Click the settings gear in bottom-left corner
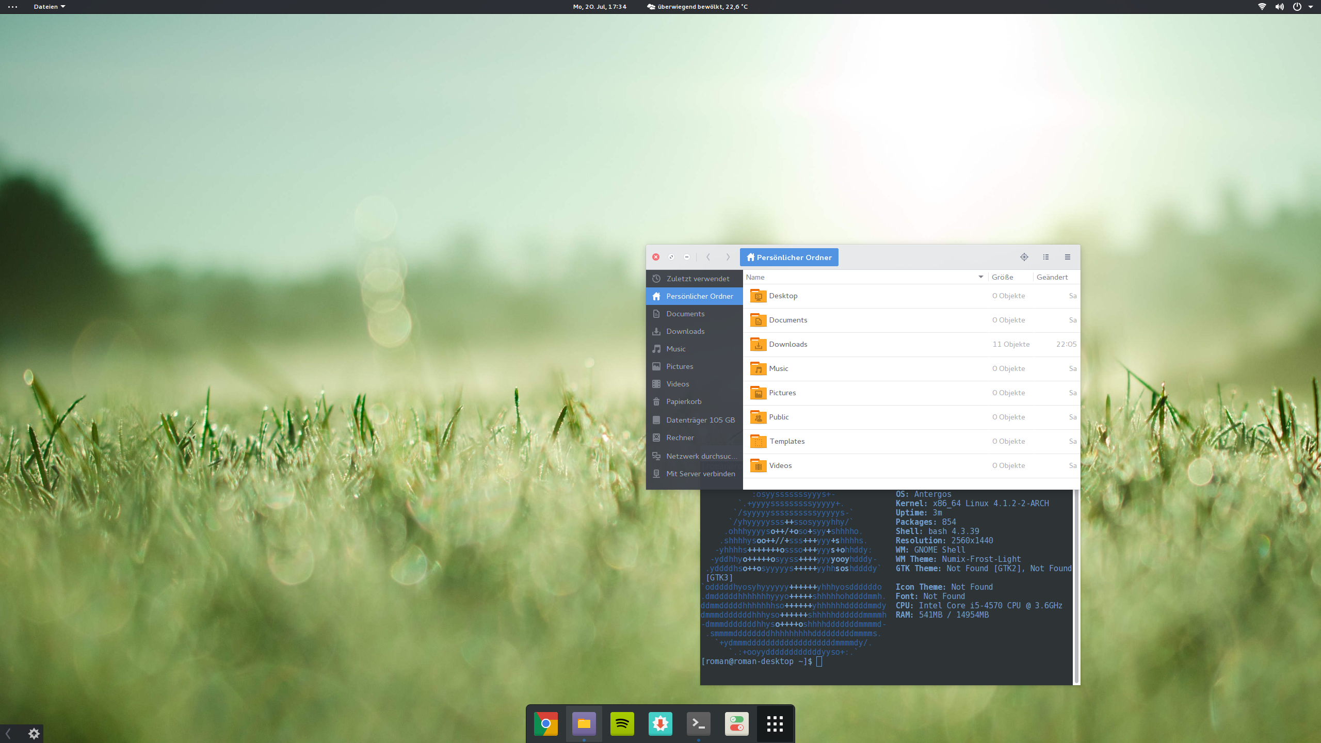Viewport: 1321px width, 743px height. point(34,733)
